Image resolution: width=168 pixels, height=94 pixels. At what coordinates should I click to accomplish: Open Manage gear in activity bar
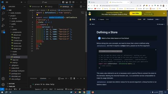pos(3,85)
